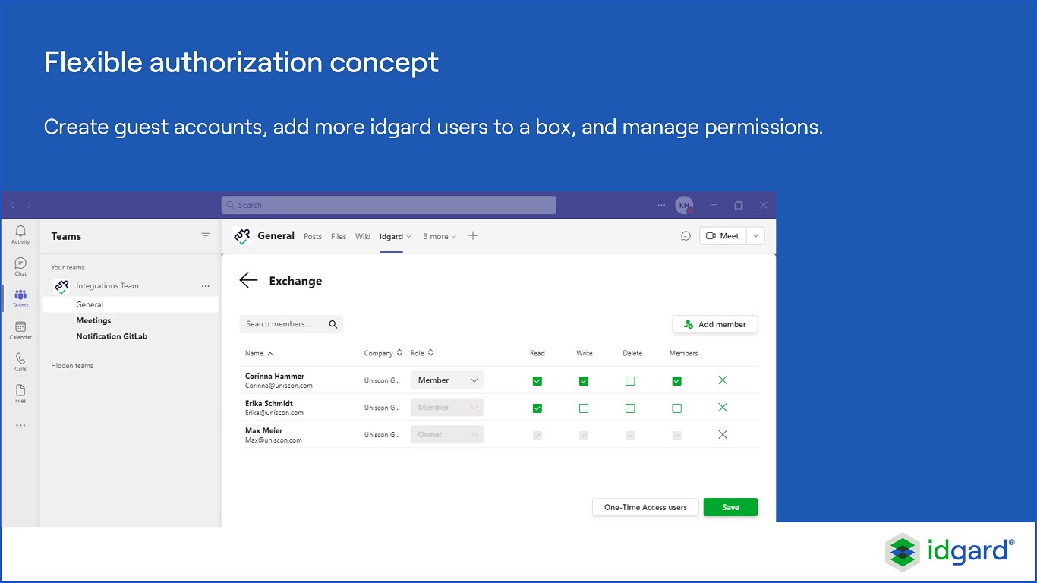This screenshot has height=583, width=1037.
Task: Open the KH profile avatar
Action: point(684,205)
